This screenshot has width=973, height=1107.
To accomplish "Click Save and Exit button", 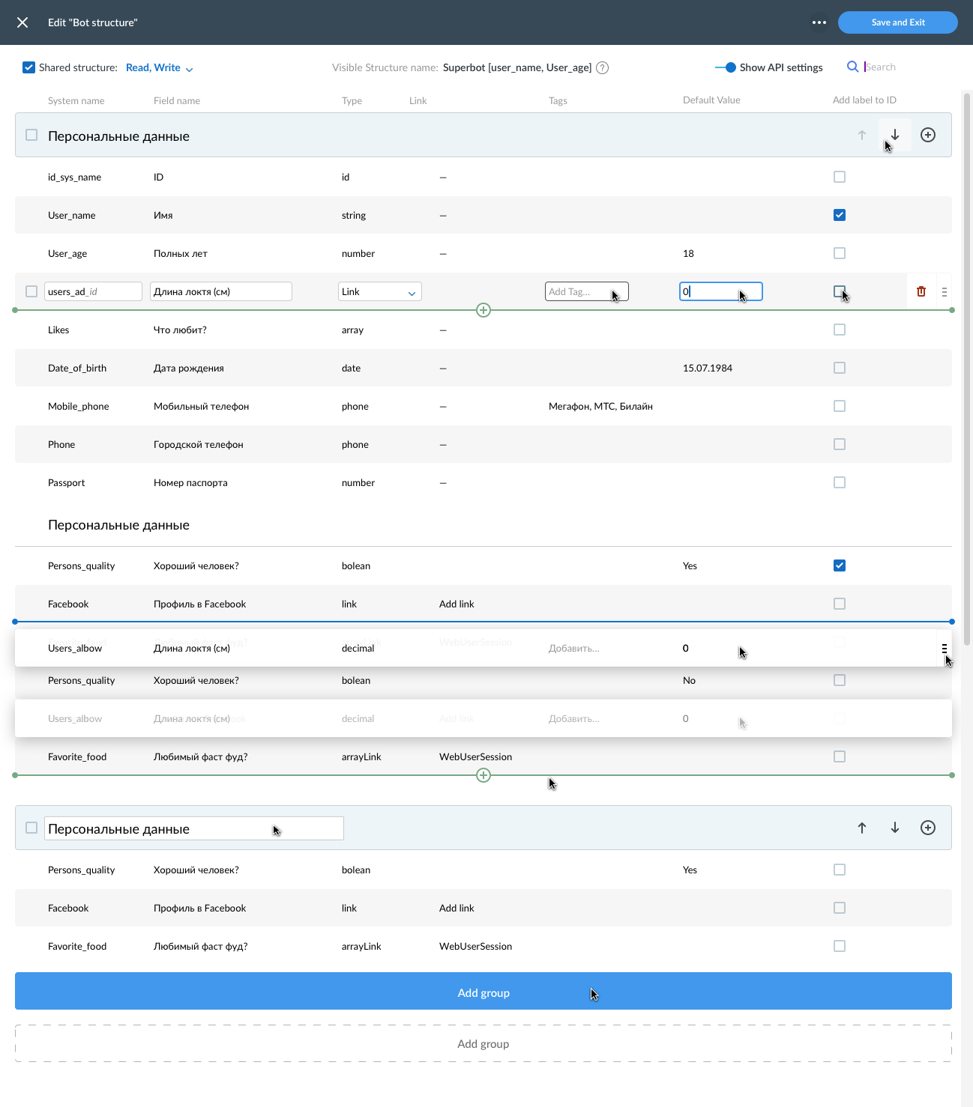I will pyautogui.click(x=898, y=22).
